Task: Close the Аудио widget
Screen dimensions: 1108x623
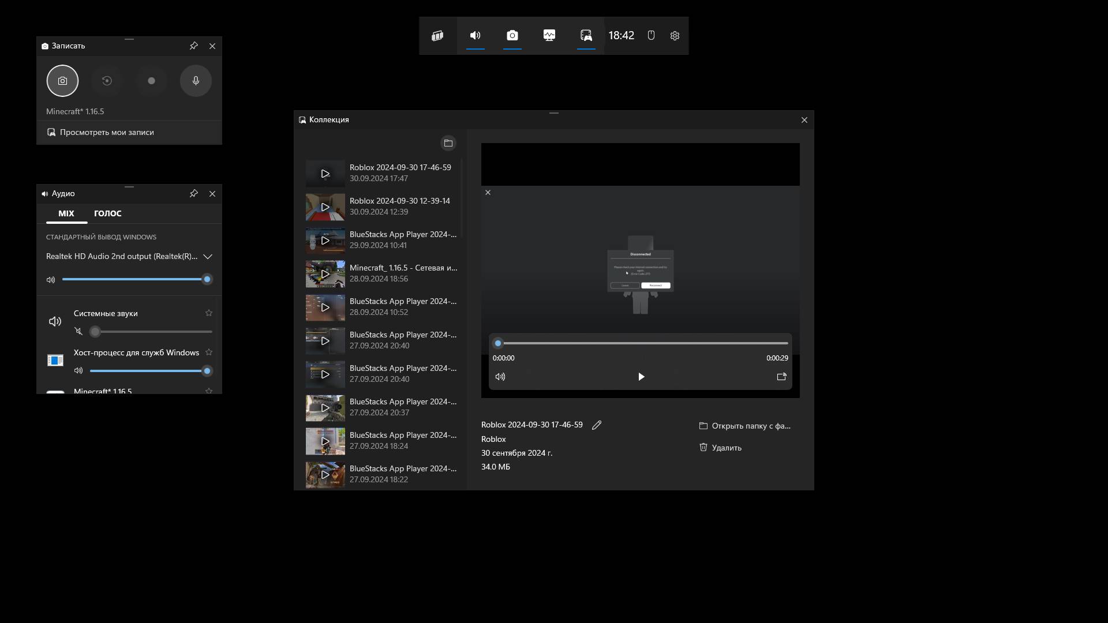Action: click(x=212, y=194)
